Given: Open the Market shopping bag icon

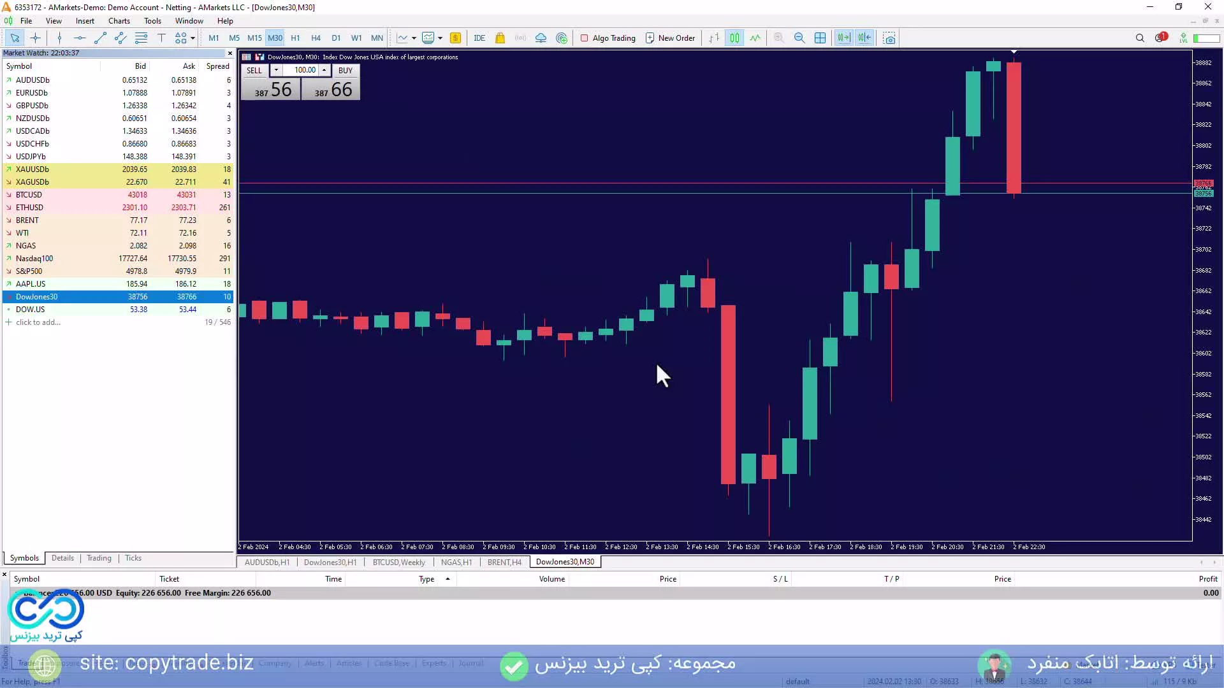Looking at the screenshot, I should (500, 38).
